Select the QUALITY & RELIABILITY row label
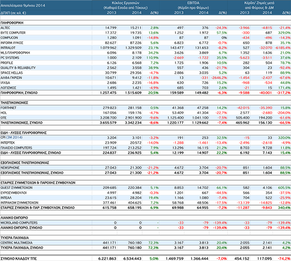The height and width of the screenshot is (261, 291). pos(18,68)
